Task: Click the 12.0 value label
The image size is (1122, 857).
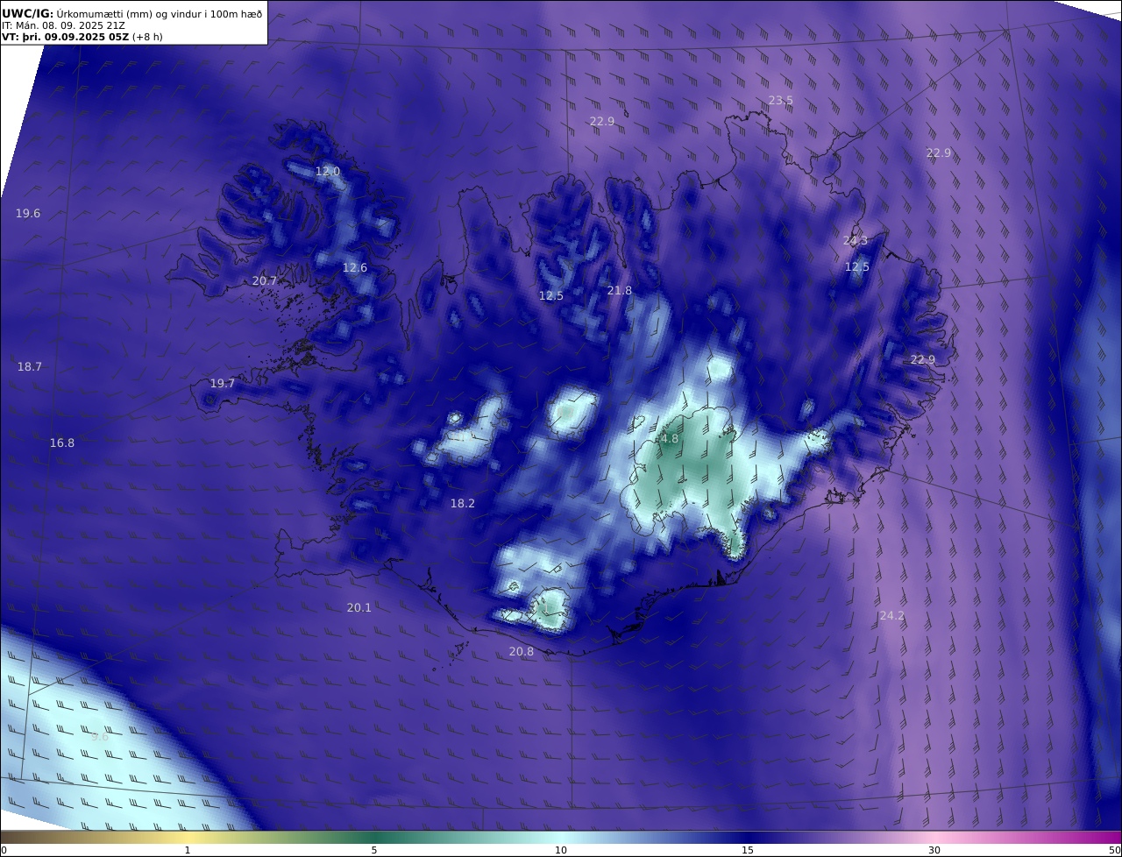Action: (327, 172)
